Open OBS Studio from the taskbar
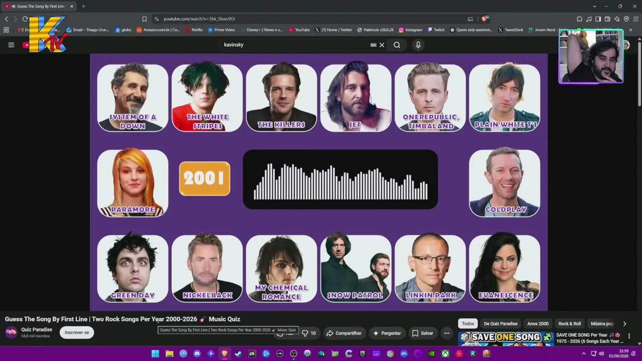Screen dimensions: 642x361 coord(293,353)
